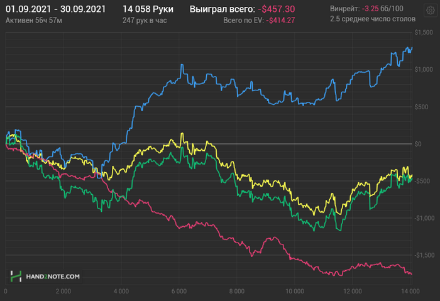Click the 10 000 x-axis label
The width and height of the screenshot is (440, 301).
[295, 291]
